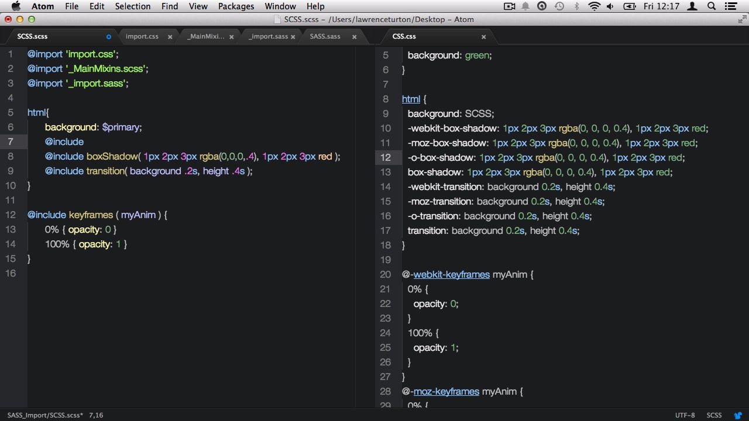Click the -moz-keyframes link on line 28
749x421 pixels.
pos(446,391)
